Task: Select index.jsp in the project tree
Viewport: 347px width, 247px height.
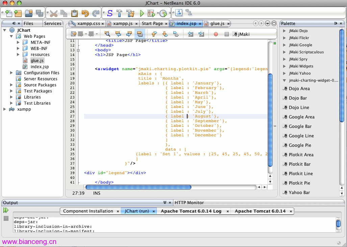Action: [x=40, y=66]
